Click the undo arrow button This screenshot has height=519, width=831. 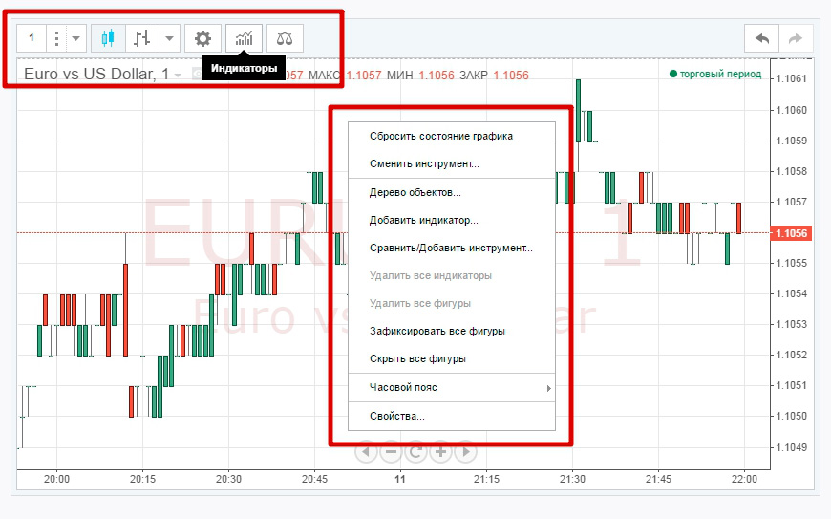click(x=761, y=38)
